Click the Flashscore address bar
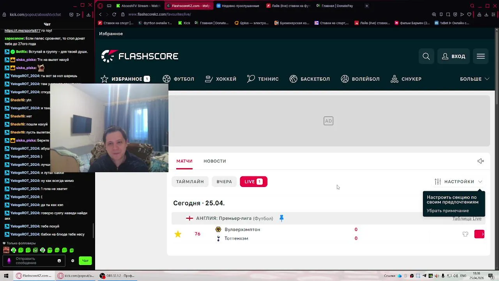The height and width of the screenshot is (281, 499). 273,14
